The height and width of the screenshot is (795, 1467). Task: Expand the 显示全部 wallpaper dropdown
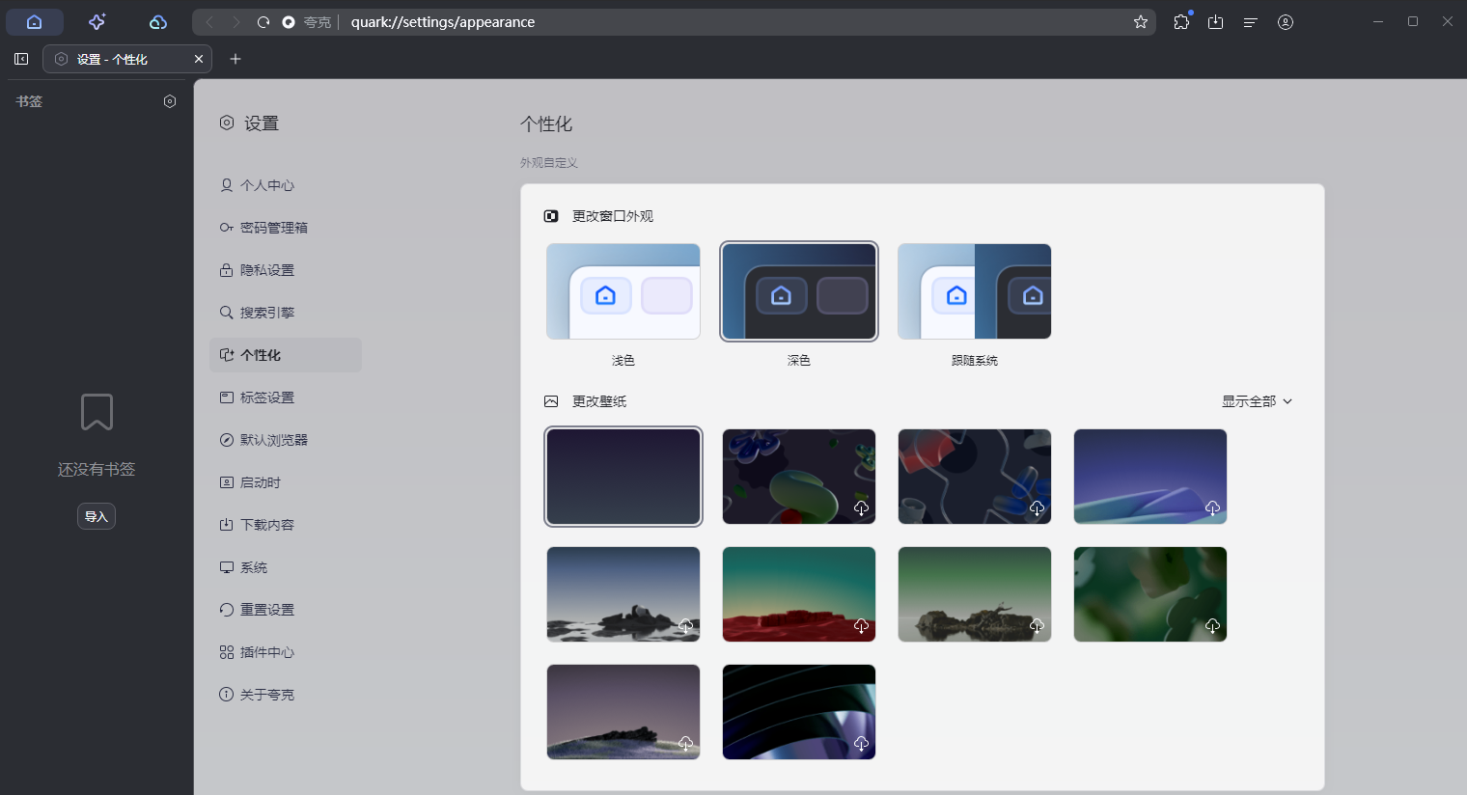click(x=1257, y=401)
